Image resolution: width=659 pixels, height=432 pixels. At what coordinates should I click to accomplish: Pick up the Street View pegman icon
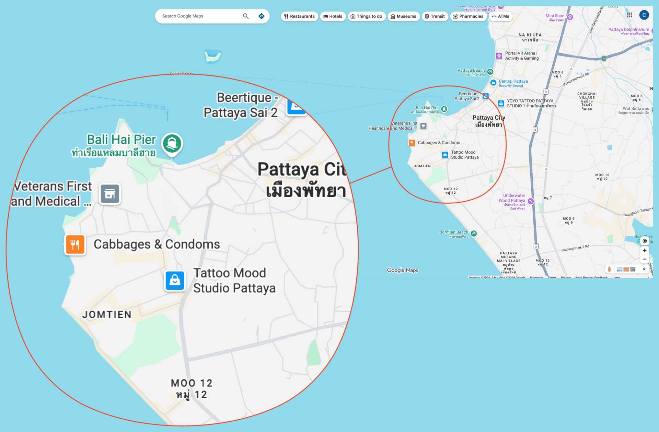click(x=609, y=269)
